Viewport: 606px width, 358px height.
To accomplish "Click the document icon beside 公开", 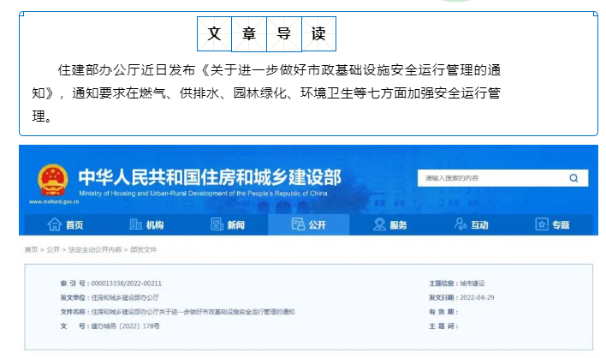I will 298,224.
